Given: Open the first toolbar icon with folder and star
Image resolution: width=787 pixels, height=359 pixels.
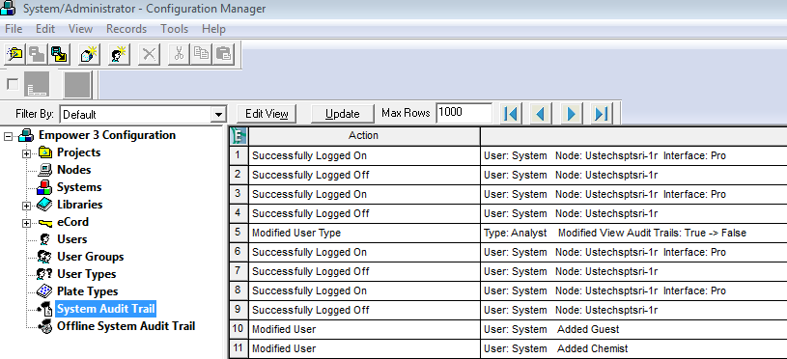Looking at the screenshot, I should pos(15,54).
